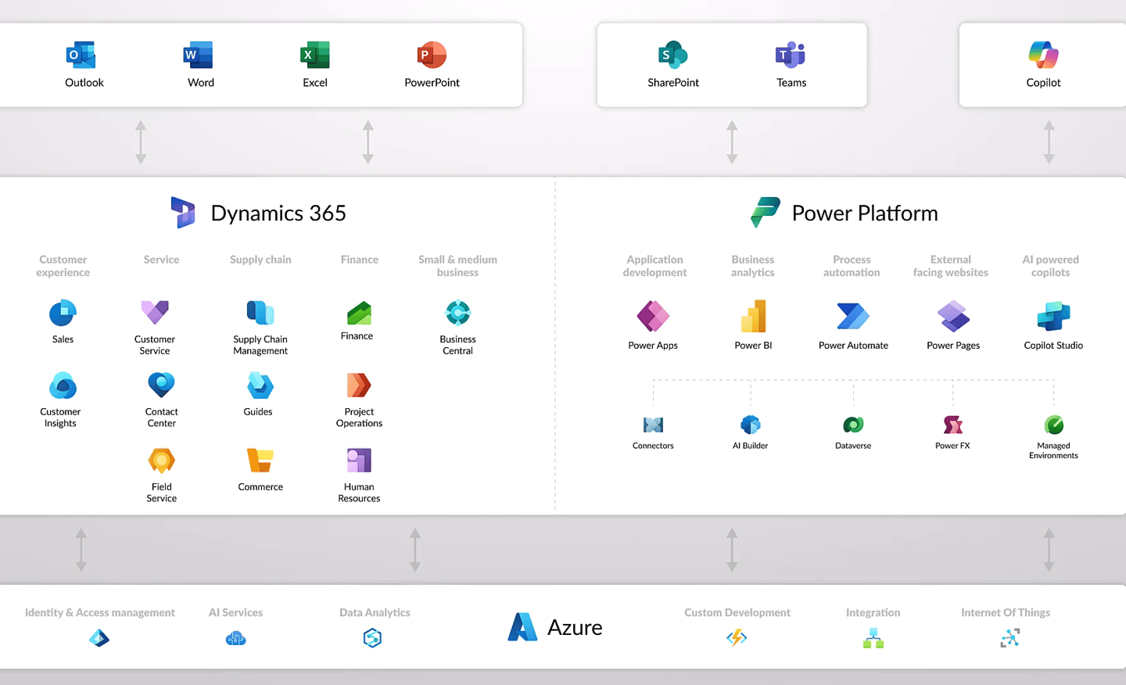
Task: Click the Copilot Studio icon
Action: pyautogui.click(x=1053, y=317)
